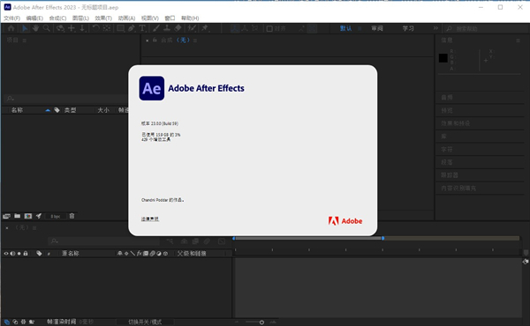The image size is (530, 326).
Task: Click the Ae logo in About dialog
Action: (152, 88)
